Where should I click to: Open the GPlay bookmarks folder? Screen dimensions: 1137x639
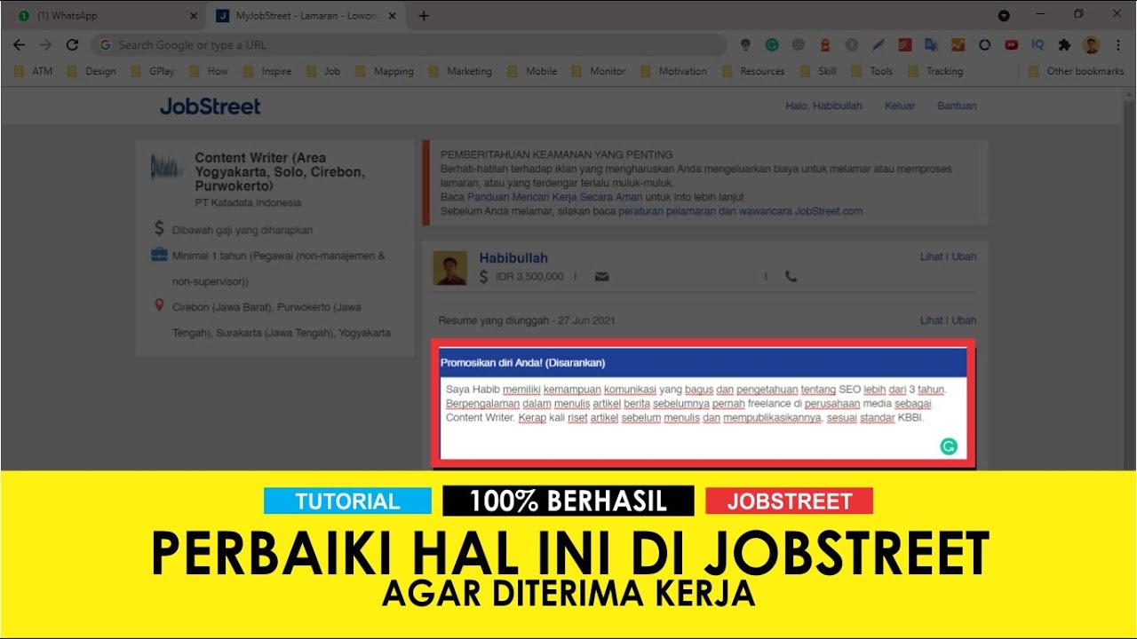tap(153, 71)
